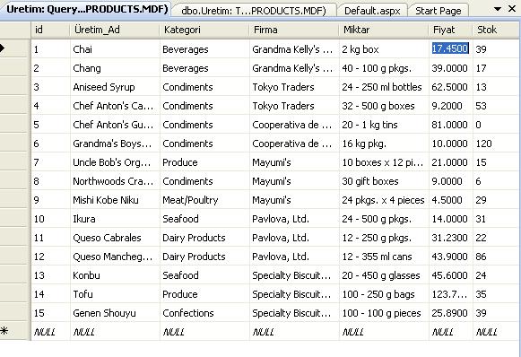Open the active files dropdown arrow

498,9
